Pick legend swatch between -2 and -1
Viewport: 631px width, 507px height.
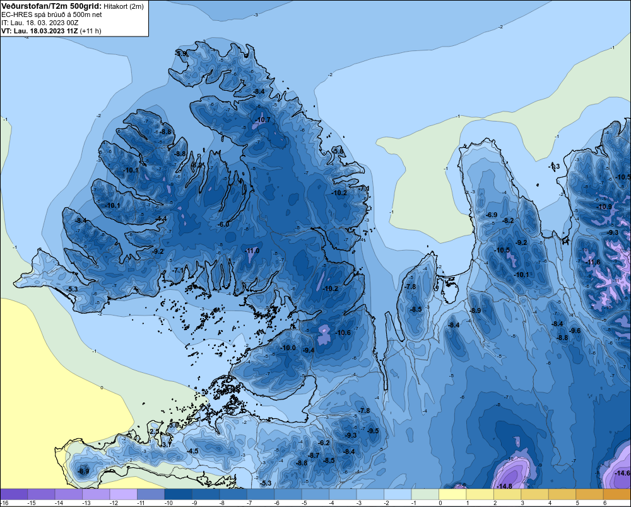pos(398,494)
